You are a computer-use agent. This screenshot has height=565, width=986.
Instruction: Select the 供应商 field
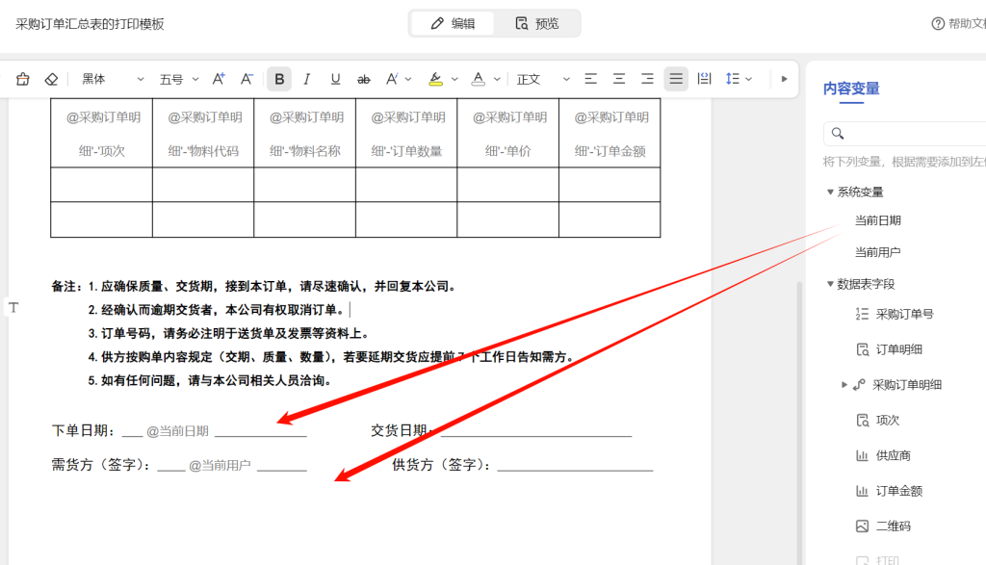894,455
